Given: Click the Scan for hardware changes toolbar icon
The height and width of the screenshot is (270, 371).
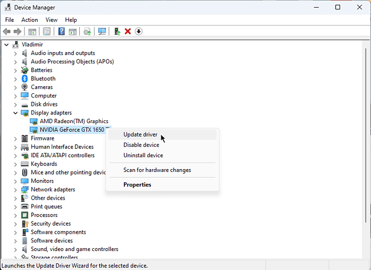Looking at the screenshot, I should [x=102, y=31].
